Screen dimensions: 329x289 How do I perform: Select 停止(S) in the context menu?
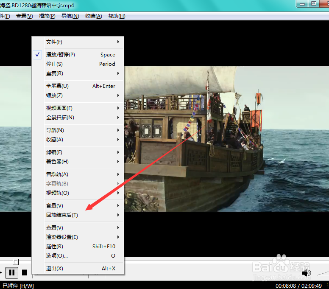78,64
